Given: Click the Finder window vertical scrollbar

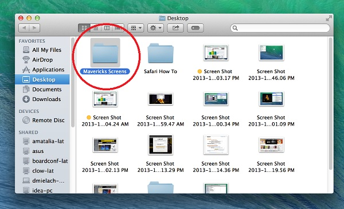Looking at the screenshot, I should coord(331,103).
